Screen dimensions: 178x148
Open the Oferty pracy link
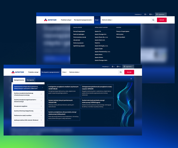[120, 34]
